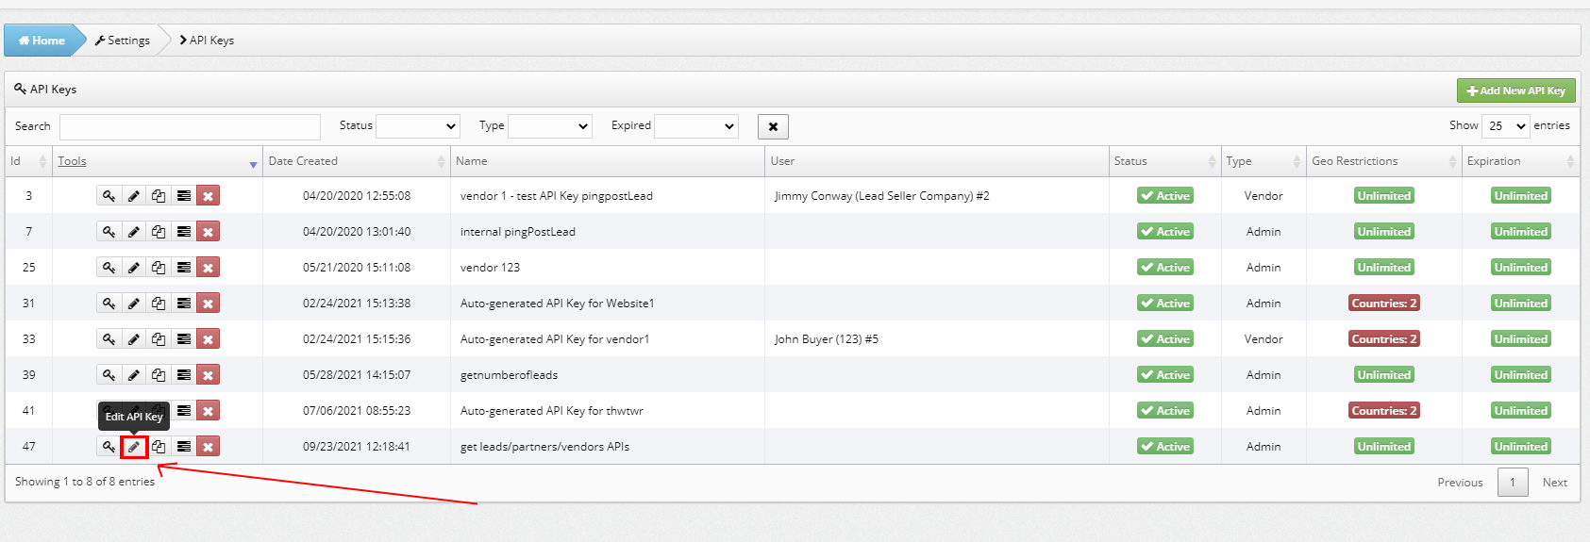Click the Countries: 2 badge in the Id 31 row
1590x542 pixels.
point(1384,304)
